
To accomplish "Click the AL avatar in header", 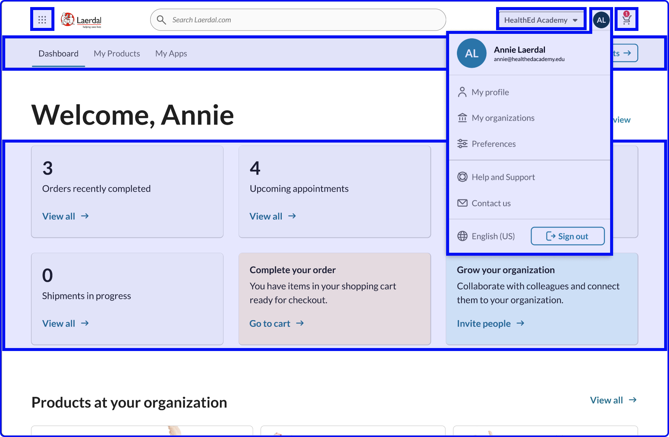I will tap(601, 20).
